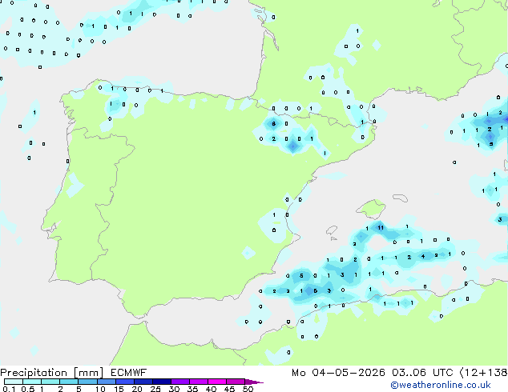The width and height of the screenshot is (508, 392).
Task: Click the 35 to 40 mm legend swatch
Action: coord(198,382)
